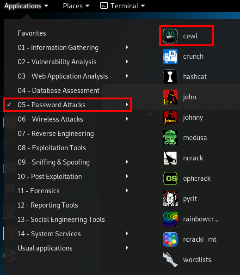
Task: Open the Terminal app menu dropdown
Action: [123, 6]
